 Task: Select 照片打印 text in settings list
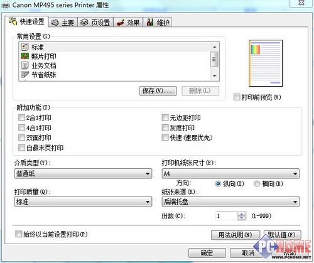coord(44,56)
